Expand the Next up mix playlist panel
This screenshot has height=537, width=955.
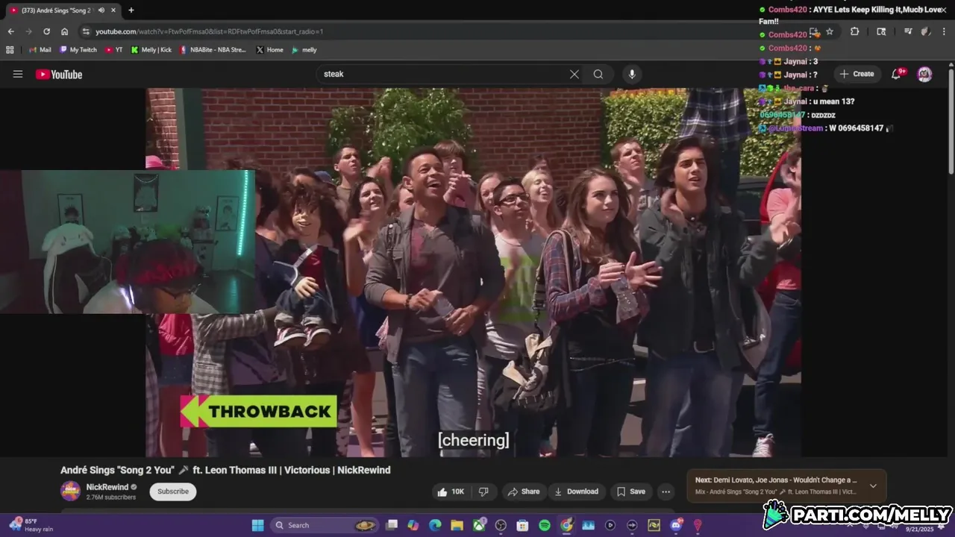point(873,486)
